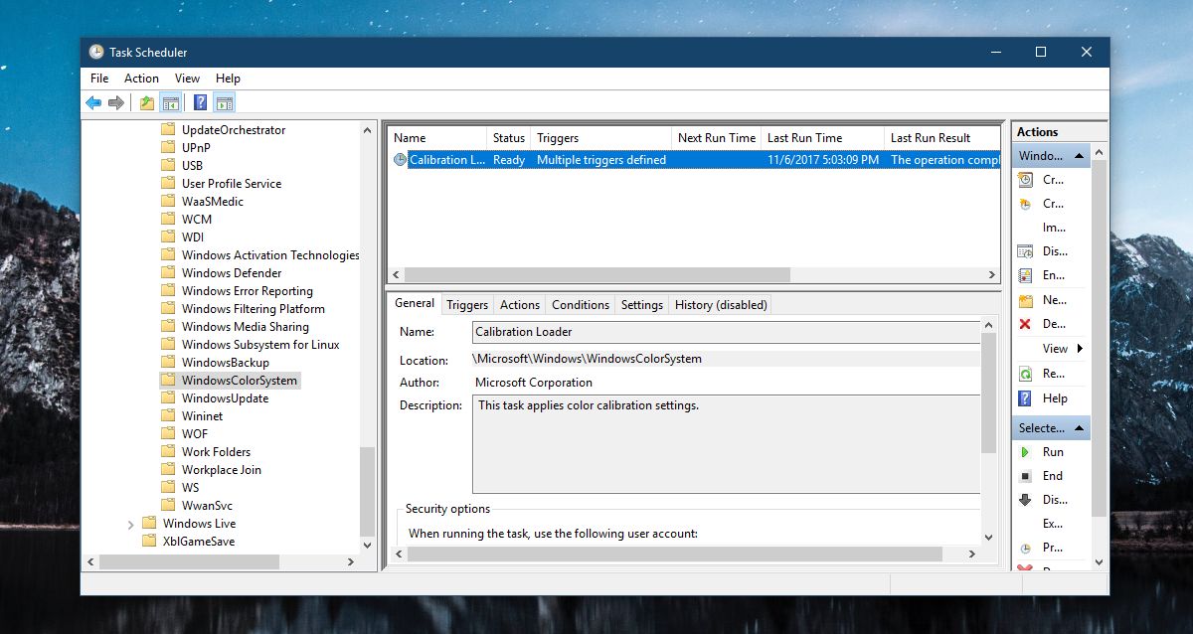Switch to the Actions tab in details
Screen dimensions: 1193x634
[x=520, y=305]
